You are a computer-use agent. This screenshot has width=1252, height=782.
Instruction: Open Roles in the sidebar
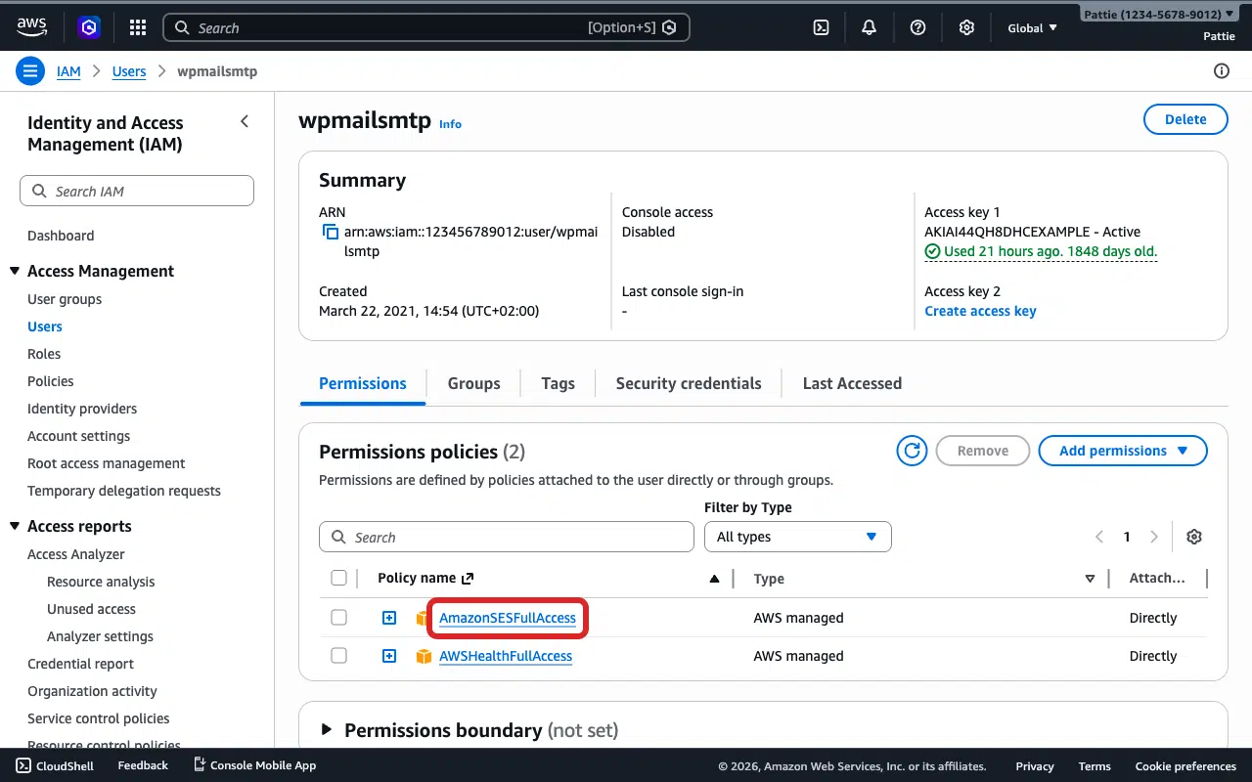(x=44, y=354)
